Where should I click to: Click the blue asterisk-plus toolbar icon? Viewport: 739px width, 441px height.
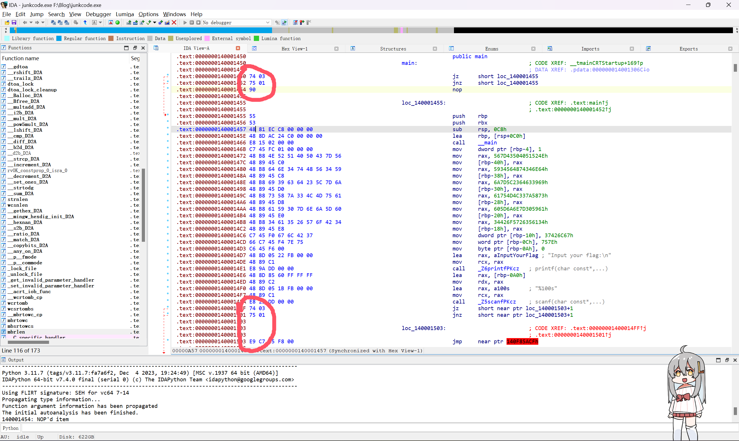[x=161, y=22]
